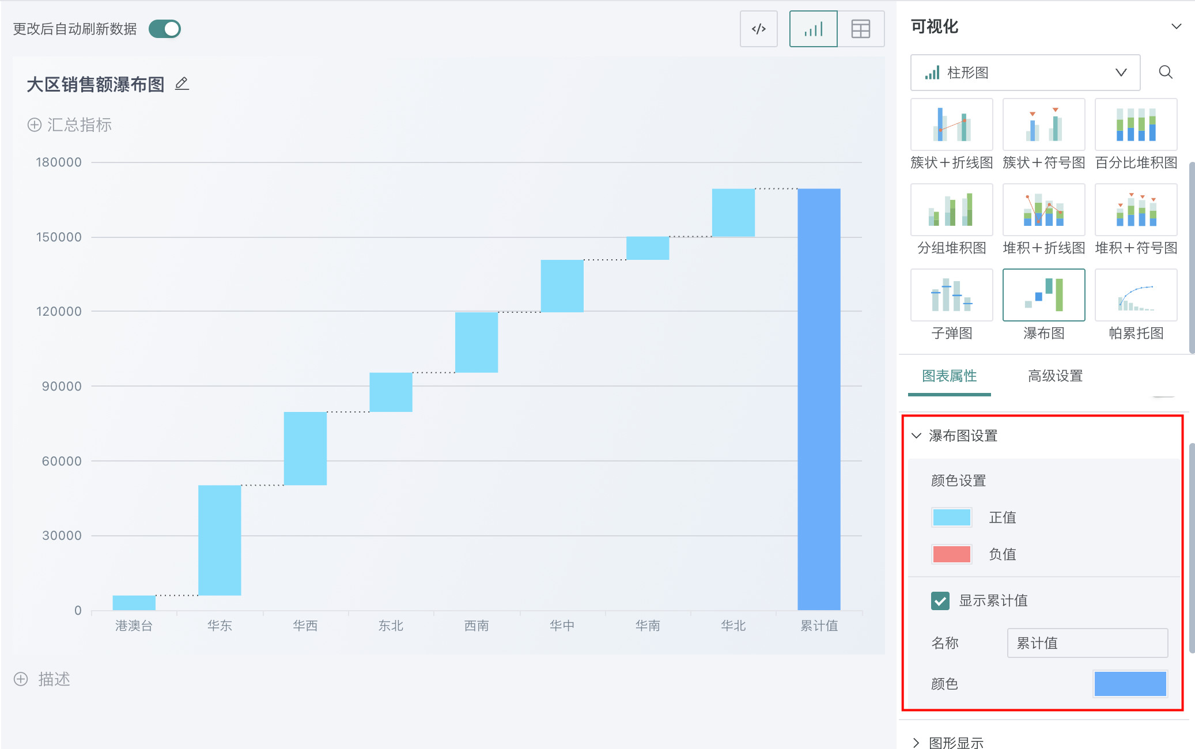This screenshot has height=749, width=1195.
Task: Open the 负值 red color swatch
Action: pos(951,554)
